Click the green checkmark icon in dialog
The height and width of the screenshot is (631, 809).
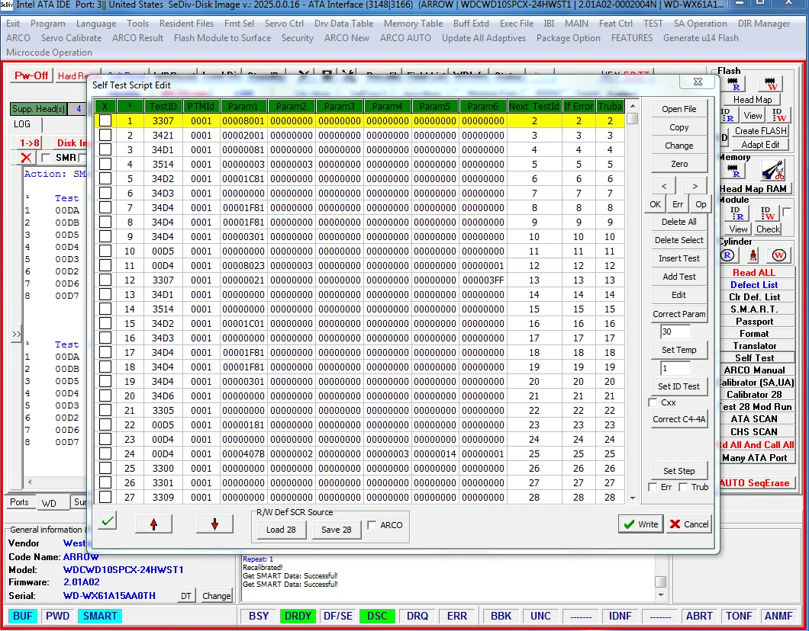(108, 520)
